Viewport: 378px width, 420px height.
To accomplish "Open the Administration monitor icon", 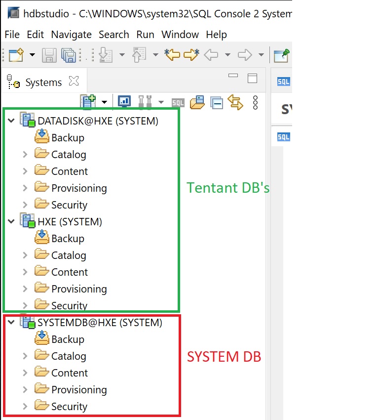I will click(124, 102).
